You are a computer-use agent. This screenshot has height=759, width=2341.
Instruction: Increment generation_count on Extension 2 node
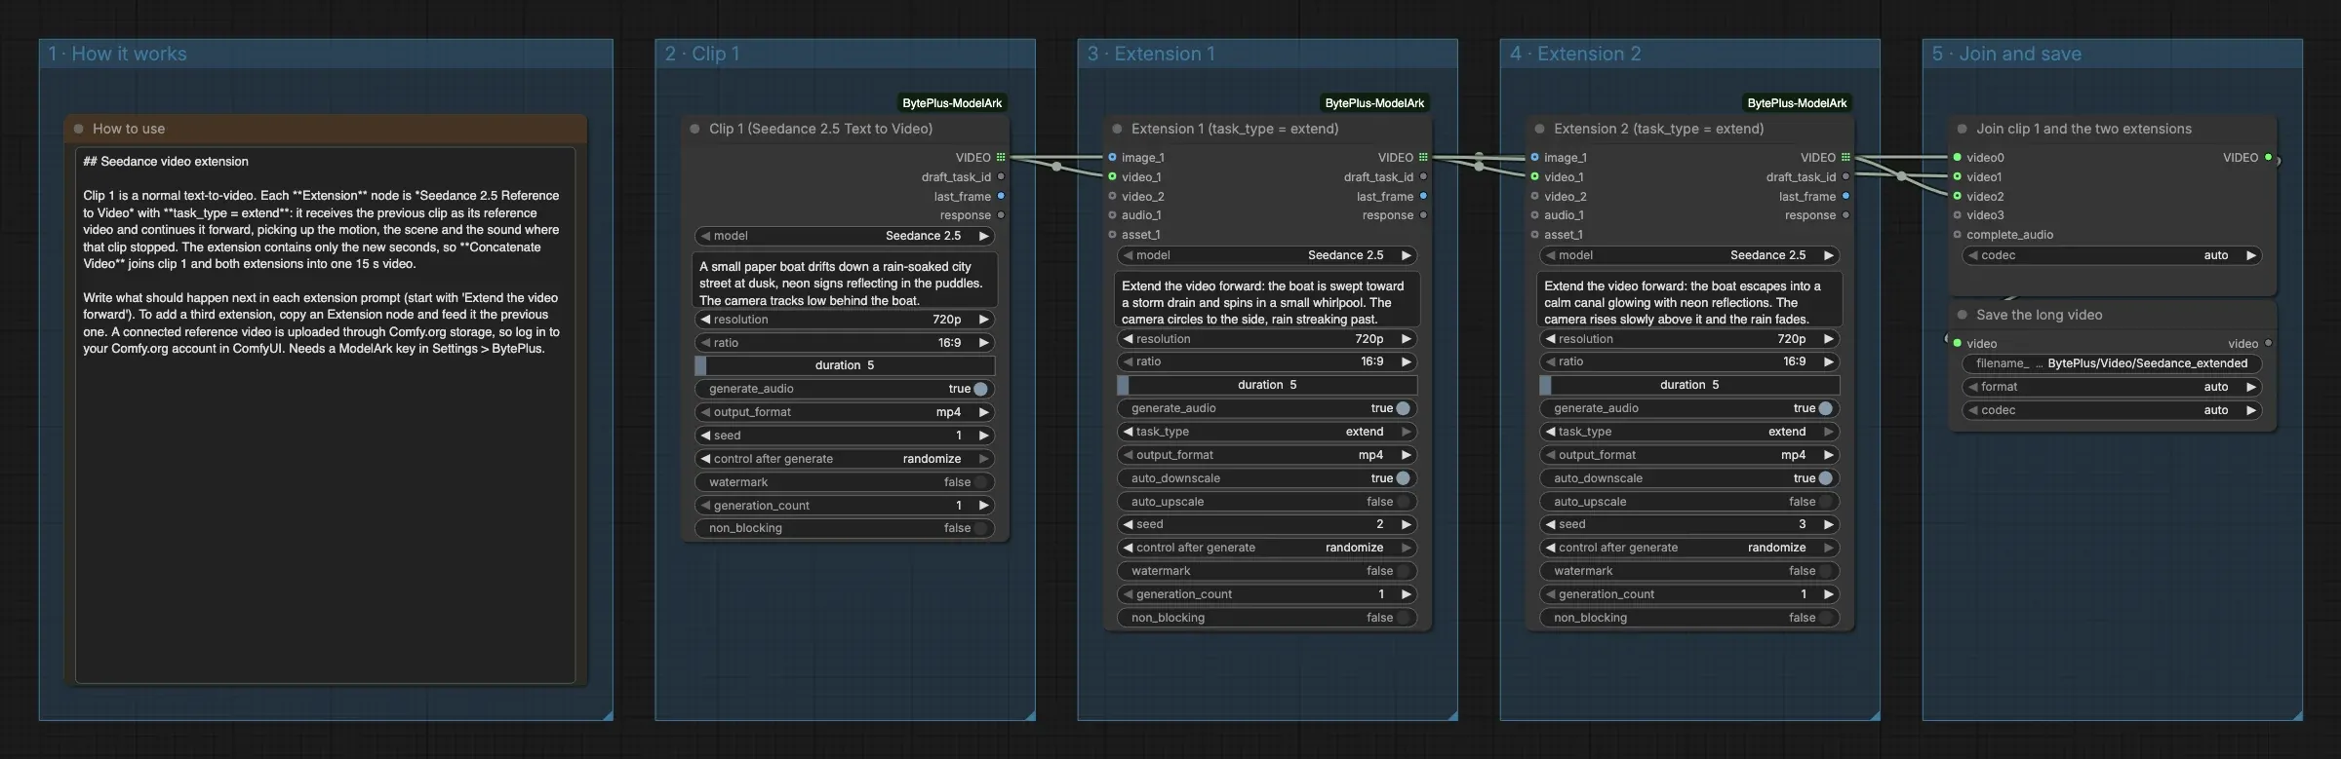1829,594
